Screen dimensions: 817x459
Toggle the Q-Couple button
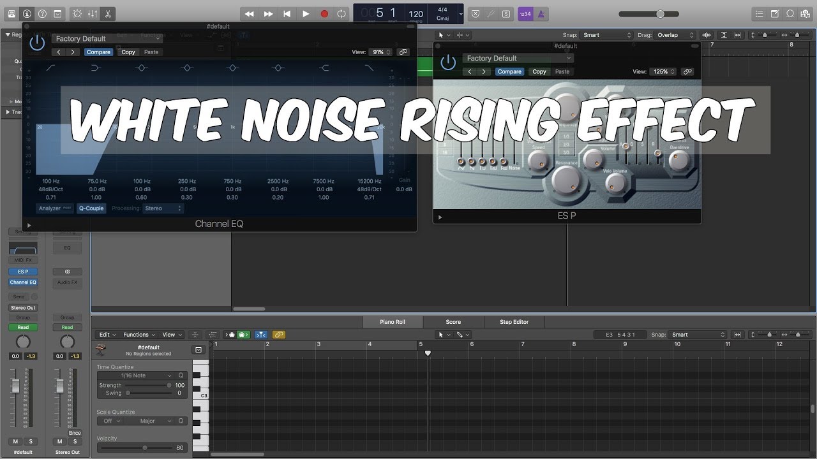click(91, 208)
